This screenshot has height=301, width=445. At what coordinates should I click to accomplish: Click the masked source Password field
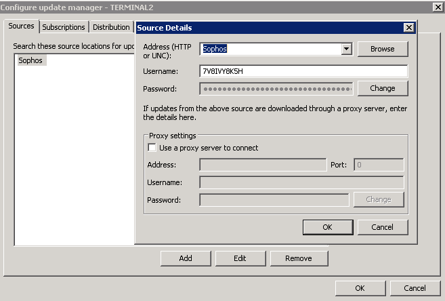pyautogui.click(x=276, y=89)
